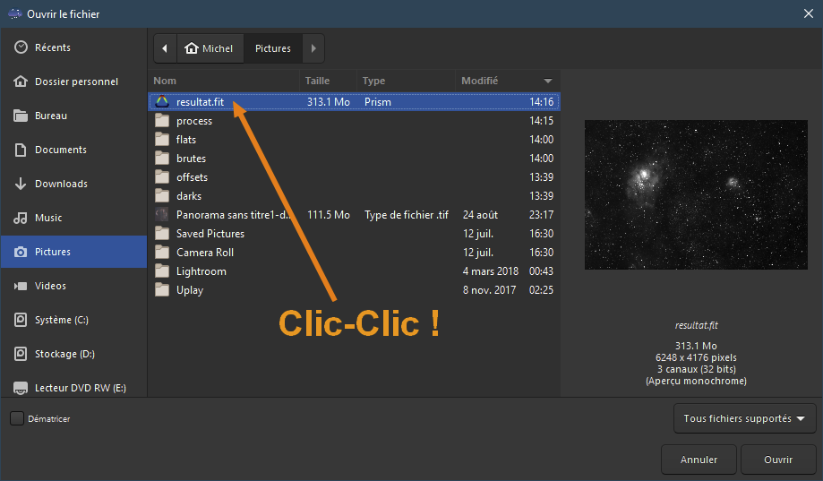The image size is (823, 481).
Task: Click the Lecteur DVD RW (E:) disc icon
Action: pyautogui.click(x=21, y=388)
